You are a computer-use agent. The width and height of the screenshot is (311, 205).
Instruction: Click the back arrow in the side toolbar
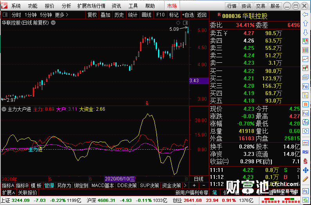[x=305, y=14]
